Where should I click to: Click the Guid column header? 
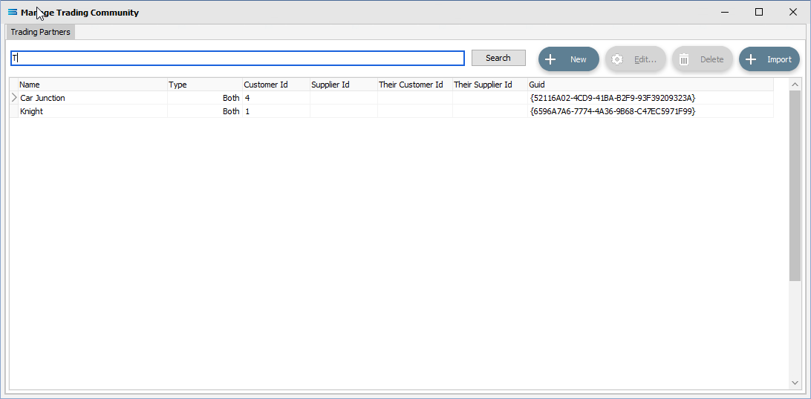point(651,85)
